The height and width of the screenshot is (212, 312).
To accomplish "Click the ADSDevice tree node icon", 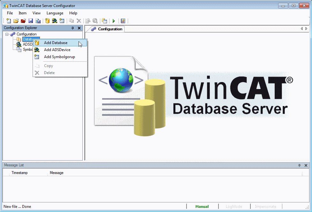I will (x=19, y=44).
